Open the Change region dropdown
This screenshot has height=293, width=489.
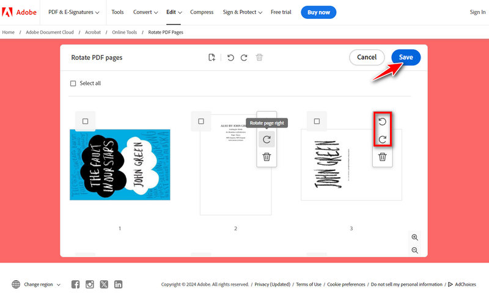42,284
